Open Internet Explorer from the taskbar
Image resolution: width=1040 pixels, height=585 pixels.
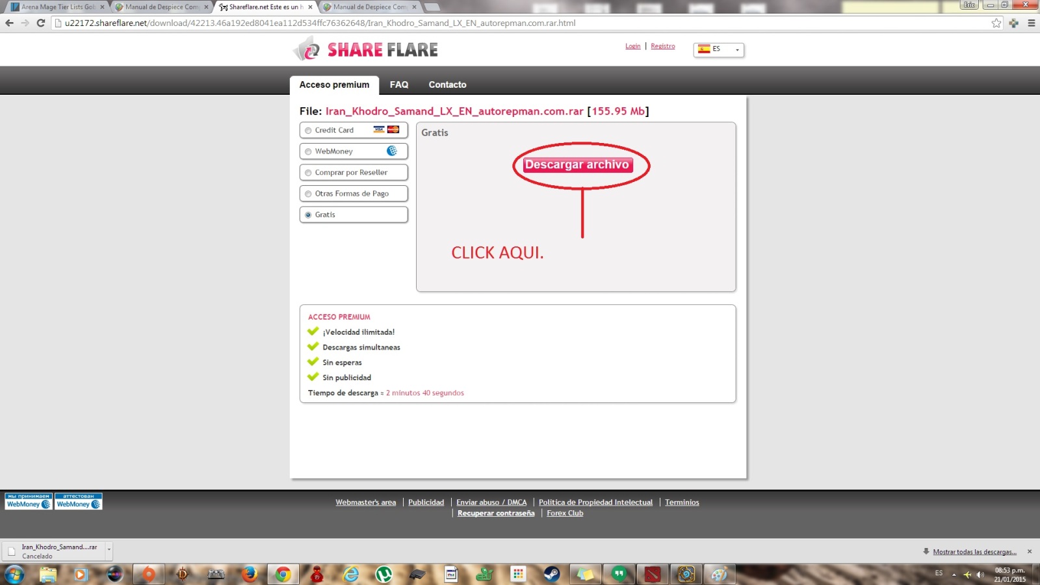point(351,574)
